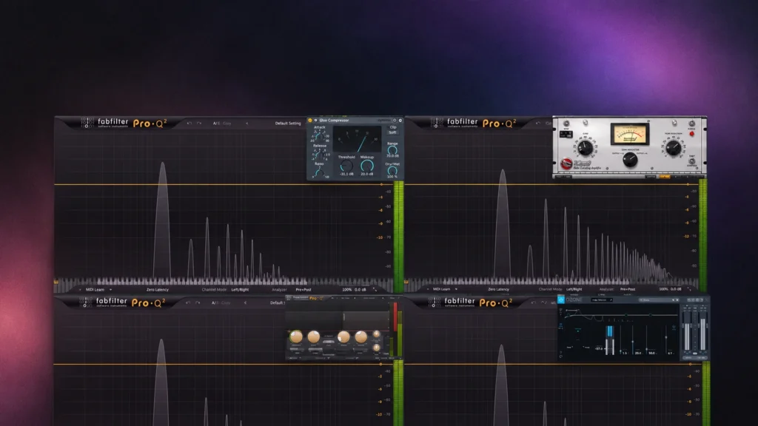Click the LA-2A Peak Reduction knob
758x426 pixels.
[x=674, y=148]
